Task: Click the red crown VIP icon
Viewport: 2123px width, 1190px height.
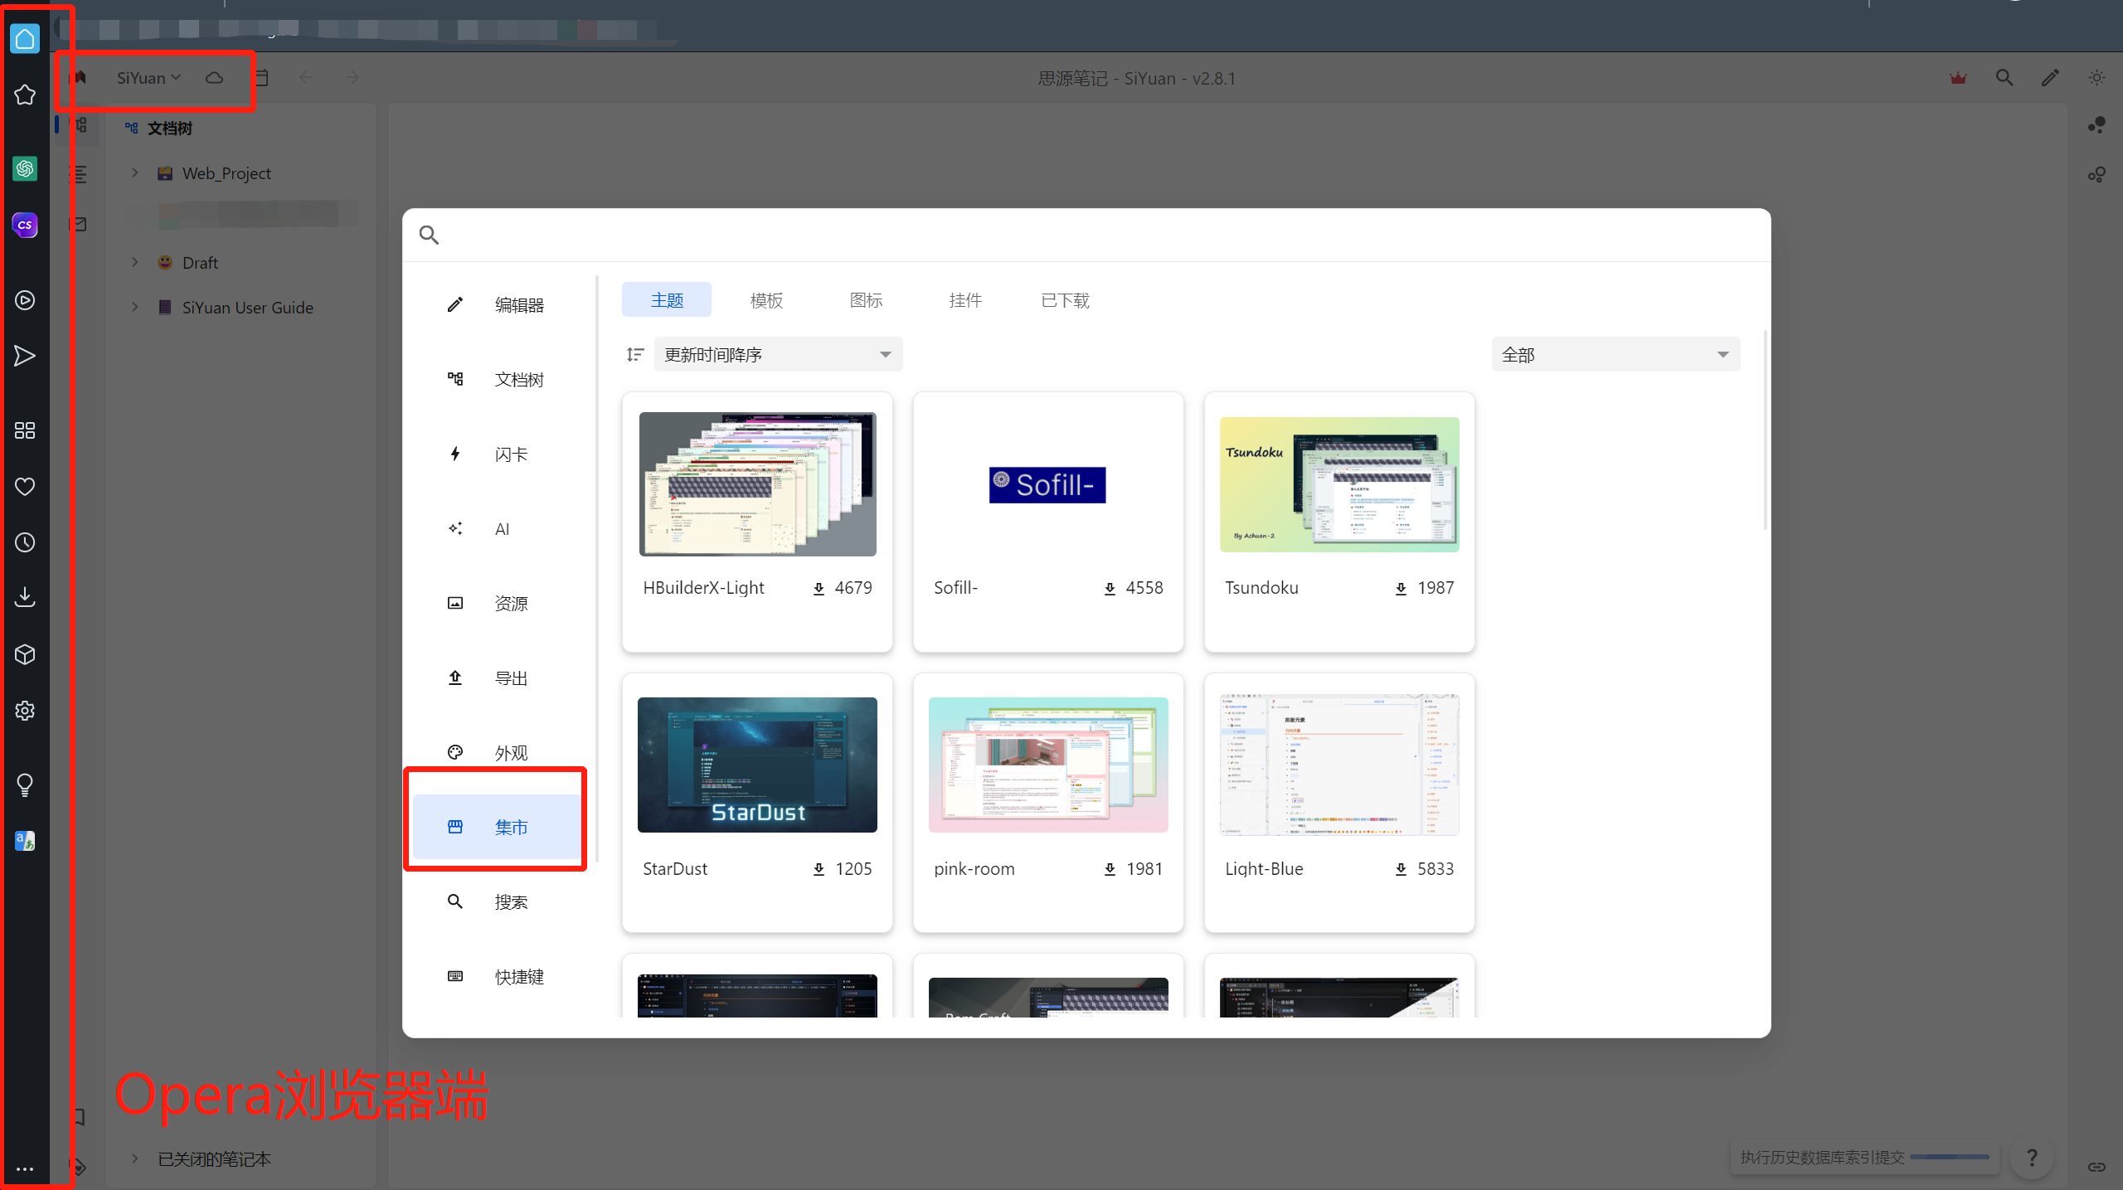Action: coord(1958,78)
